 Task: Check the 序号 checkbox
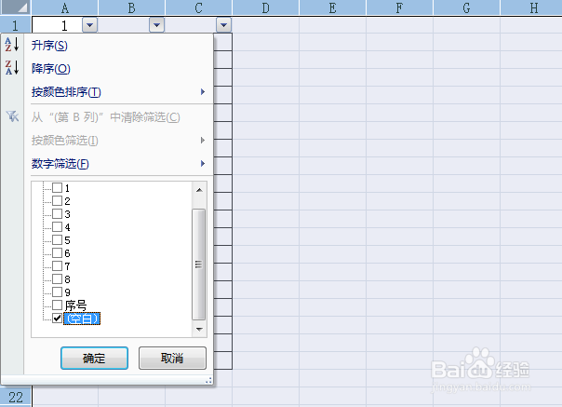pos(58,305)
